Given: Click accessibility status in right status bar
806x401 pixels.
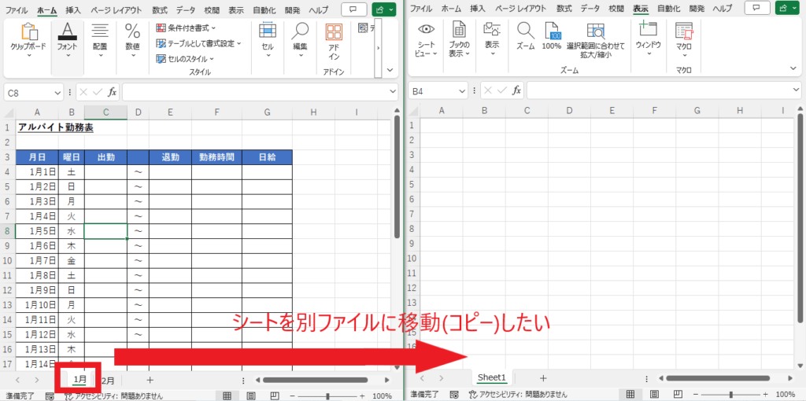Looking at the screenshot, I should (x=518, y=395).
